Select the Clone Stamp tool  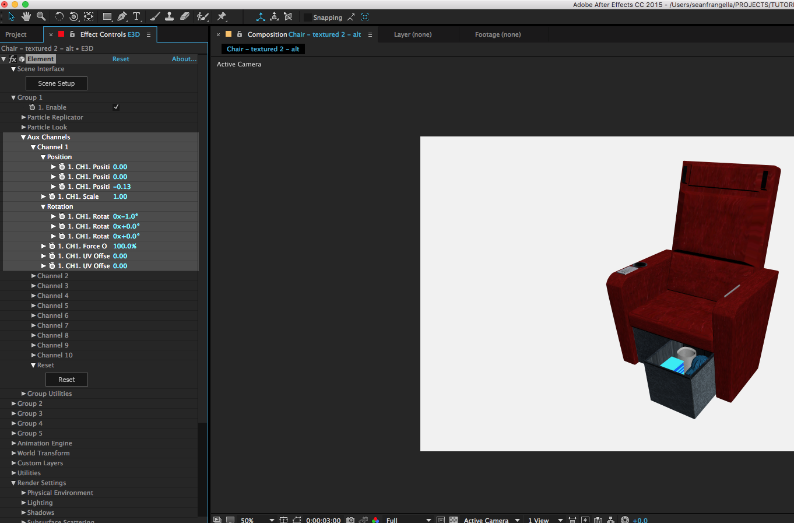coord(170,16)
